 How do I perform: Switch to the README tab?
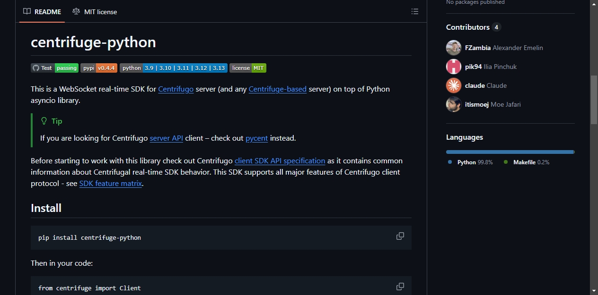click(x=42, y=11)
